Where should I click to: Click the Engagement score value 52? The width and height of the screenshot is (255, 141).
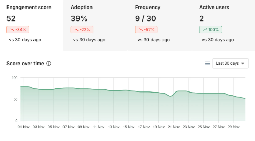[11, 18]
